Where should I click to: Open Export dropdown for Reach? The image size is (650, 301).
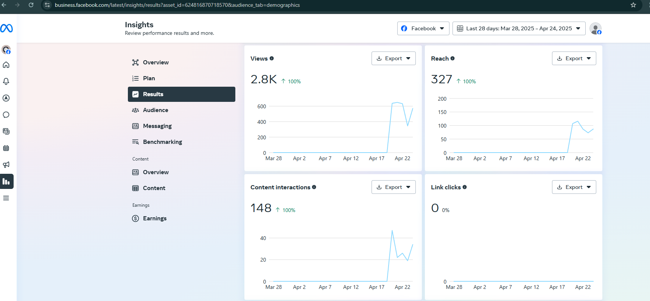coord(574,58)
